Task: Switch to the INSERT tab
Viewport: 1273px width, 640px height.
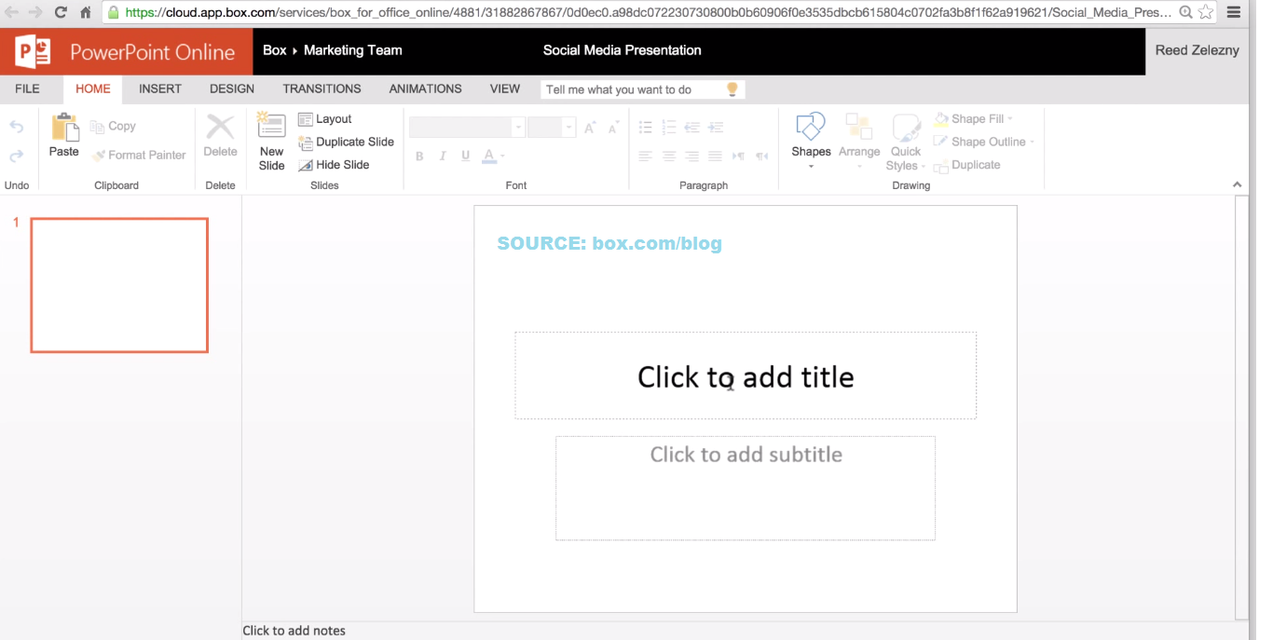Action: 160,89
